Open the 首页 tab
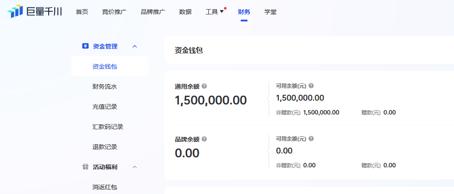The height and width of the screenshot is (194, 454). pos(82,12)
